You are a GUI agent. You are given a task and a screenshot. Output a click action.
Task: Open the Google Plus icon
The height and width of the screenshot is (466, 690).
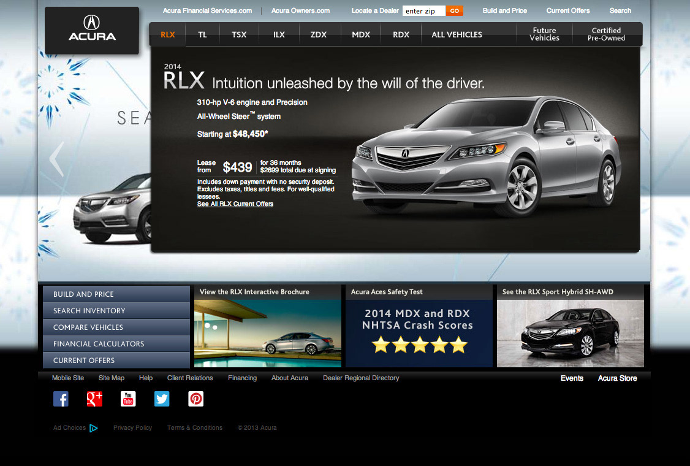click(x=94, y=399)
